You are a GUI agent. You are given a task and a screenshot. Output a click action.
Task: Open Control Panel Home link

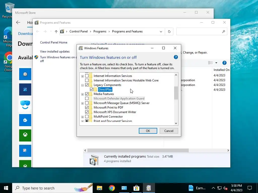coord(54,42)
